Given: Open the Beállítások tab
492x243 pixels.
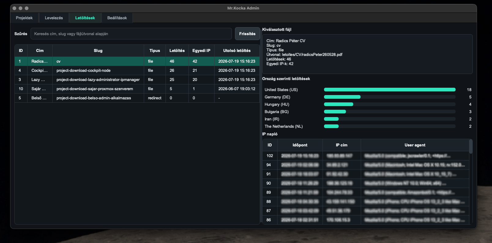Looking at the screenshot, I should [x=117, y=18].
